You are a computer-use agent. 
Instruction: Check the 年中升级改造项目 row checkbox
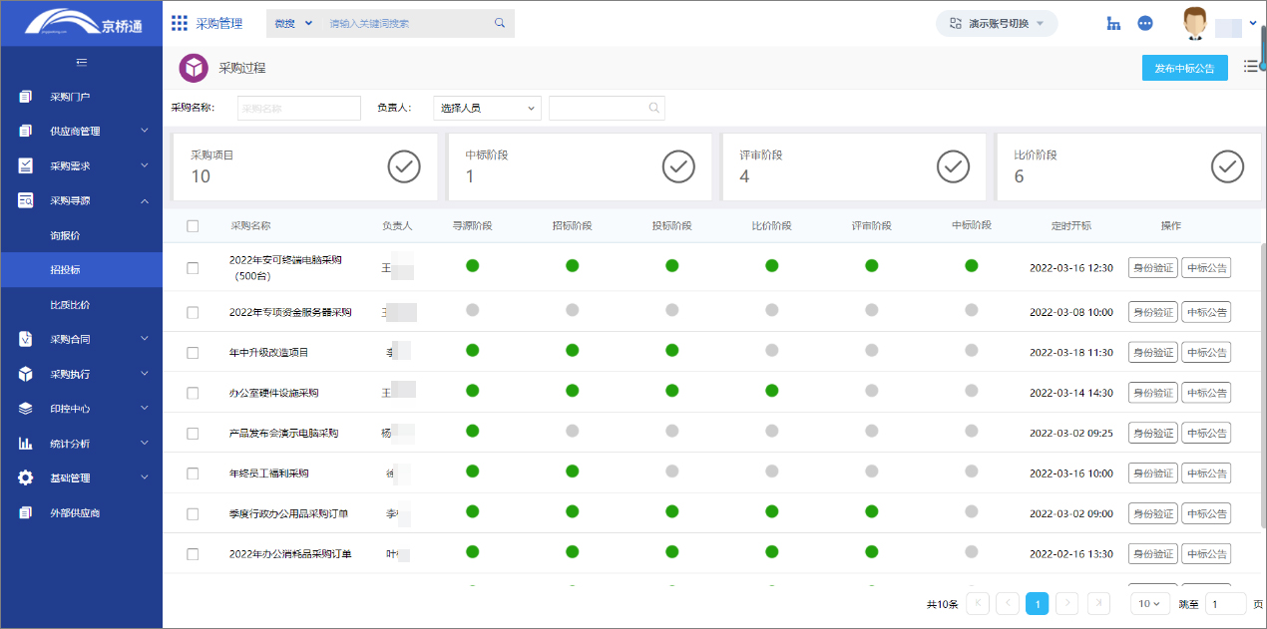coord(193,353)
